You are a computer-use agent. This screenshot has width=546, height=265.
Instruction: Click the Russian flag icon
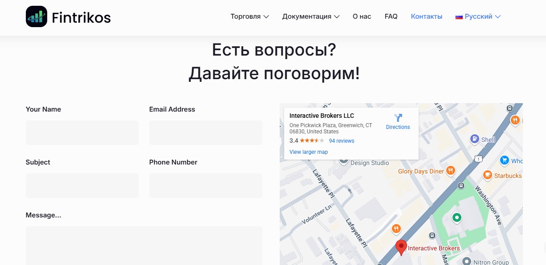(x=459, y=17)
